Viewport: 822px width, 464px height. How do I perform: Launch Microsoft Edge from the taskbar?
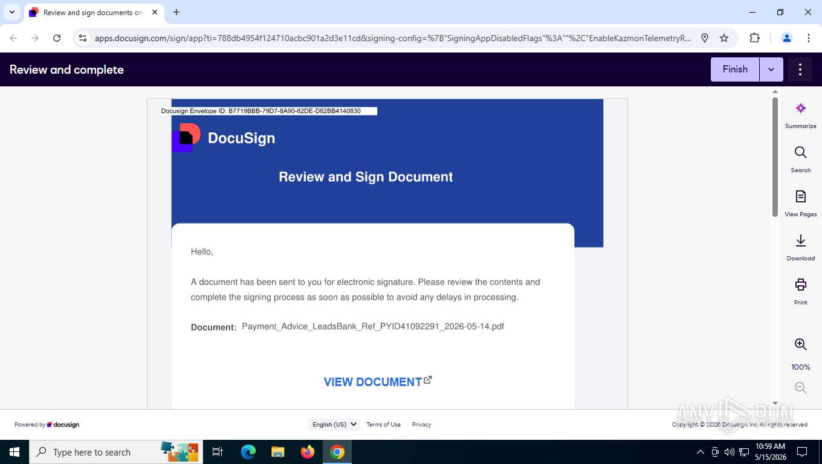248,452
